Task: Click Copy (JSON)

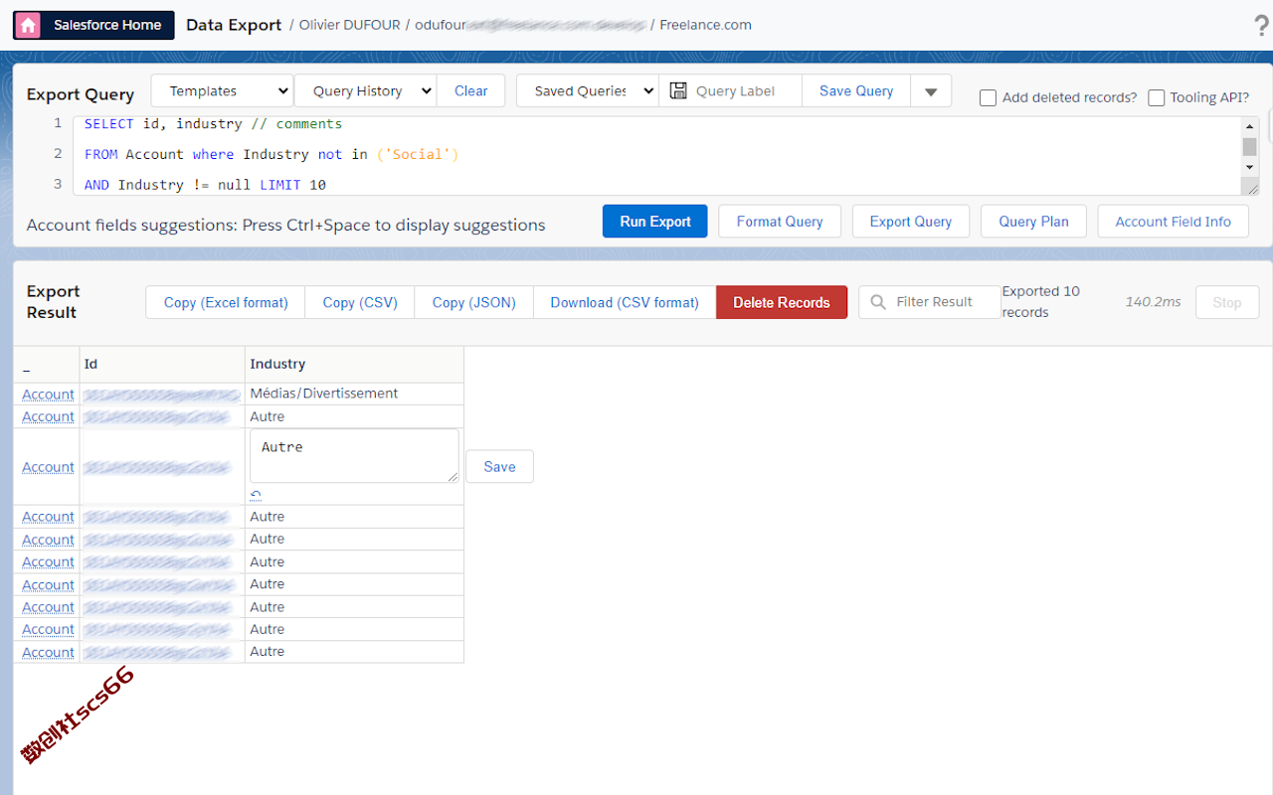Action: (474, 302)
